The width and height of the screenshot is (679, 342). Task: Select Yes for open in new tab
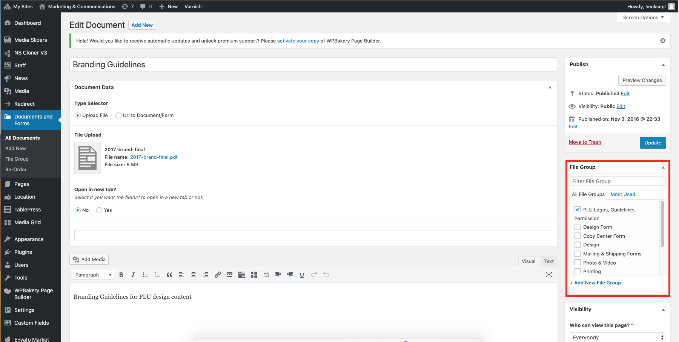(x=99, y=210)
